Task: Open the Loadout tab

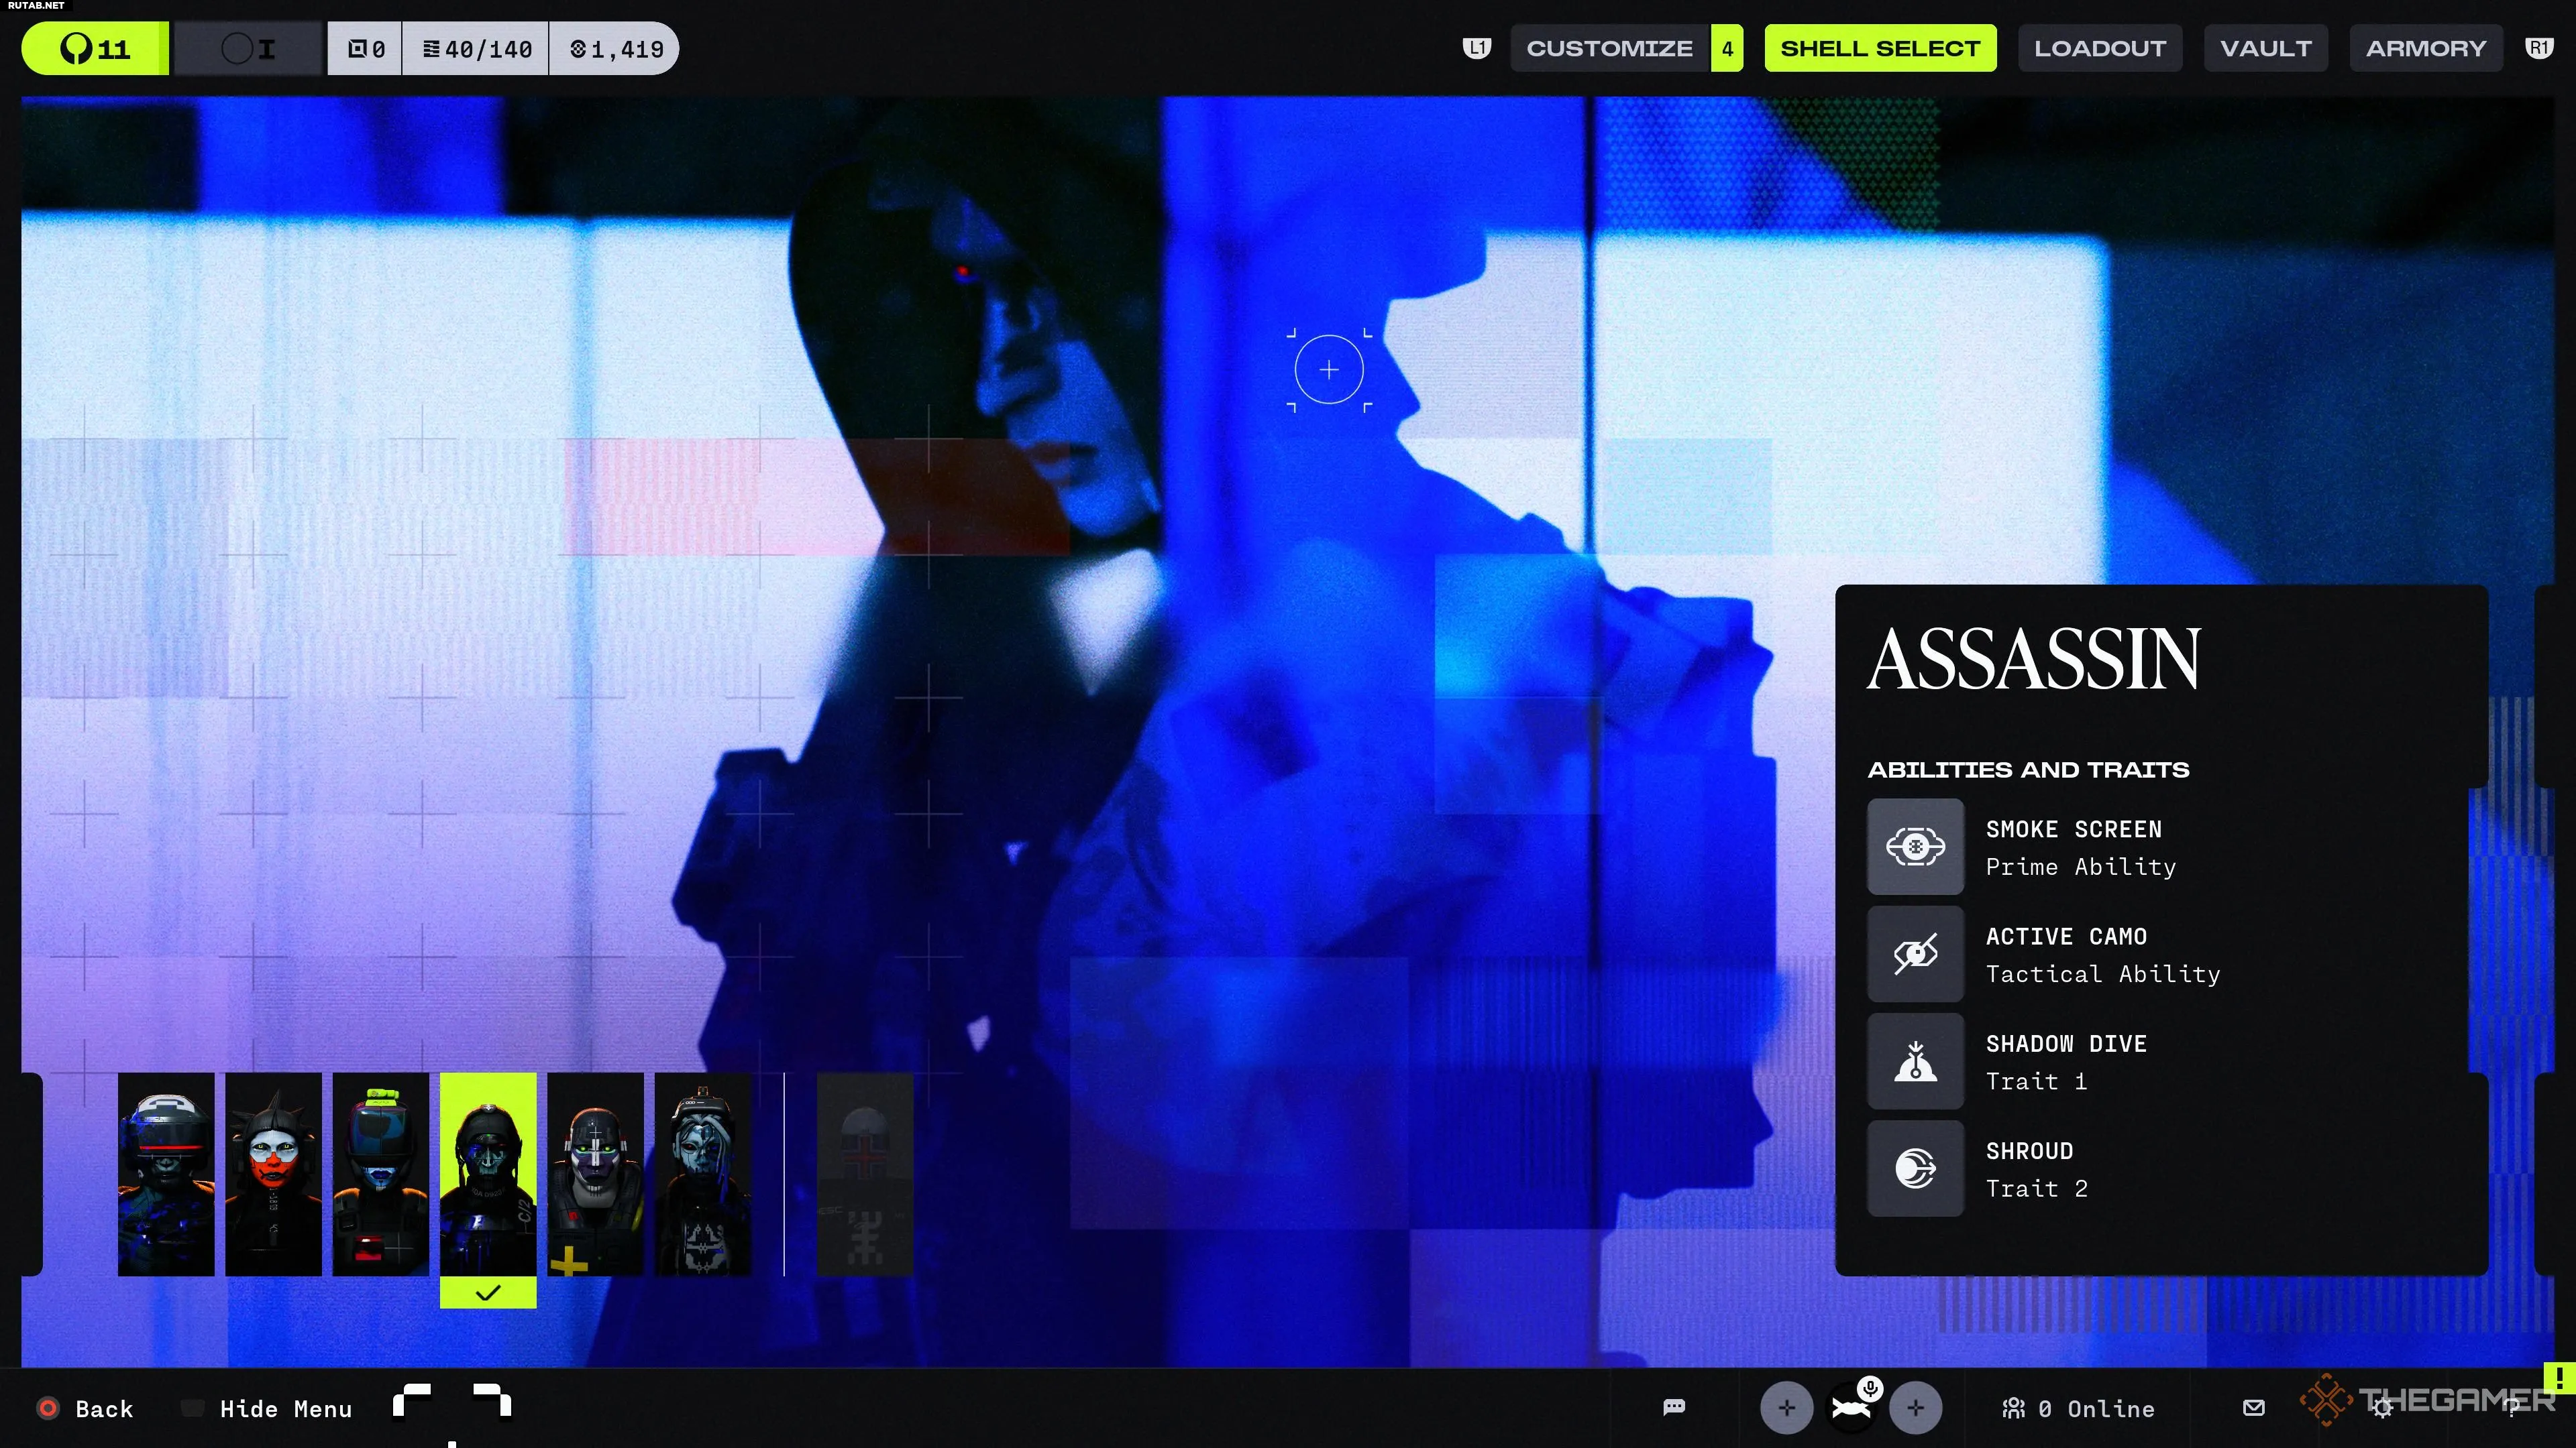Action: (2099, 48)
